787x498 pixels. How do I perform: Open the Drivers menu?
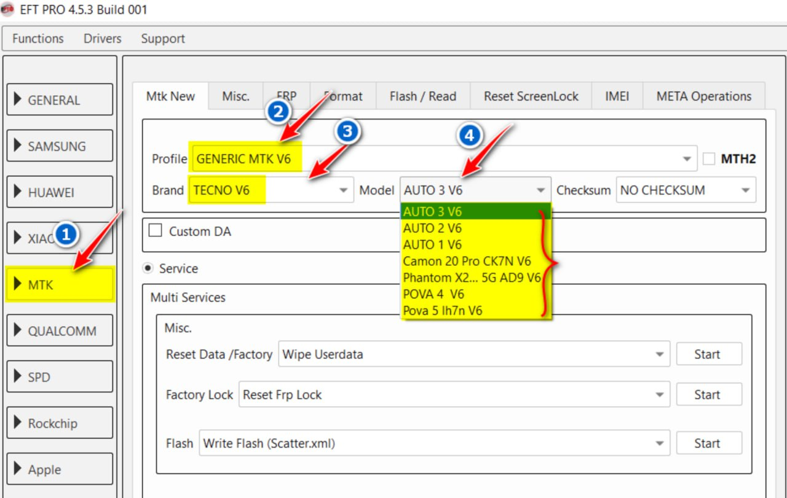click(102, 38)
